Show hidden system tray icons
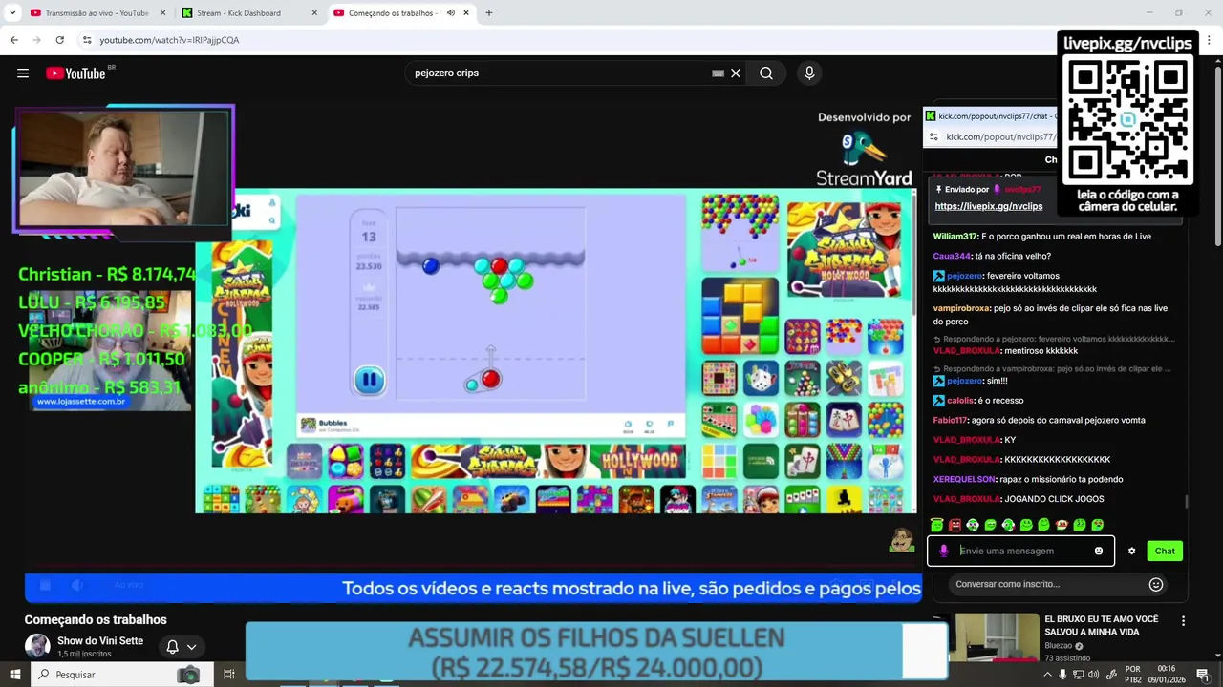The width and height of the screenshot is (1223, 687). 1047,675
